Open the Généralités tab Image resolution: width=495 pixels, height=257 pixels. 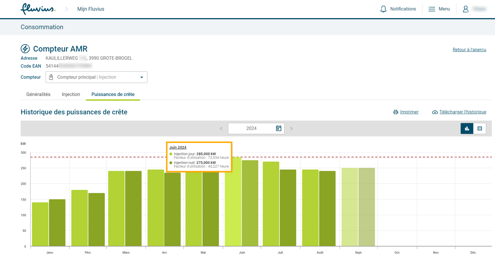(38, 94)
